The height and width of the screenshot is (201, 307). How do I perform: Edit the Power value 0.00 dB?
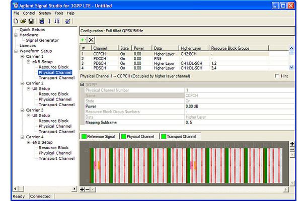(239, 107)
